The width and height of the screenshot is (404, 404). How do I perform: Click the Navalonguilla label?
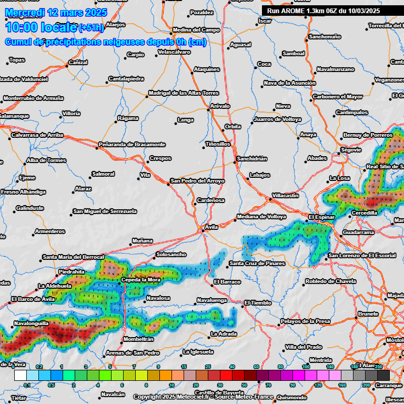point(31,324)
